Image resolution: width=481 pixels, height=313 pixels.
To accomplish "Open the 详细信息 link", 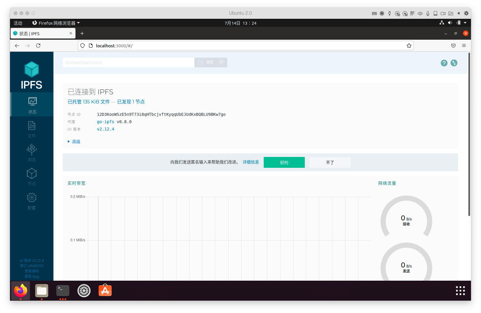I will (x=251, y=162).
